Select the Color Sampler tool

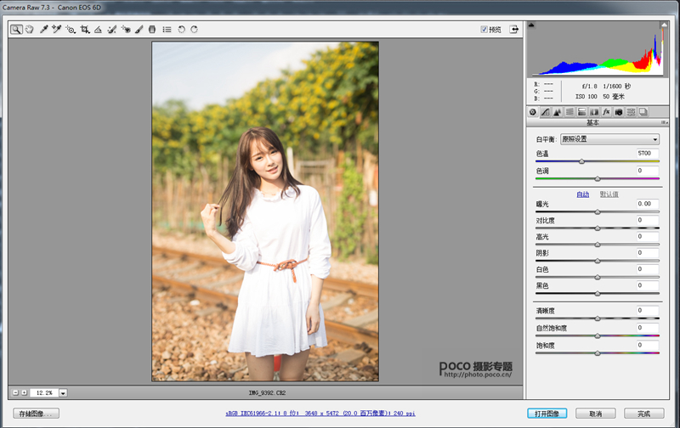point(56,30)
